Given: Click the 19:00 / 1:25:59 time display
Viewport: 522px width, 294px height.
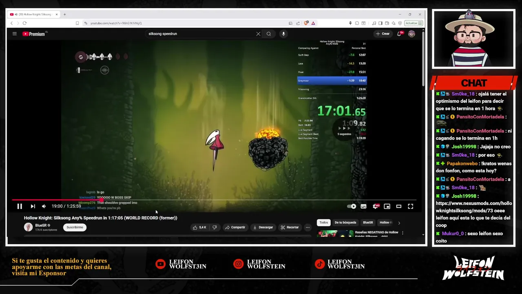Looking at the screenshot, I should click(x=66, y=206).
